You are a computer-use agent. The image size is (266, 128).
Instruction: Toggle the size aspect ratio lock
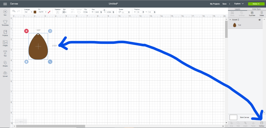tap(104, 10)
